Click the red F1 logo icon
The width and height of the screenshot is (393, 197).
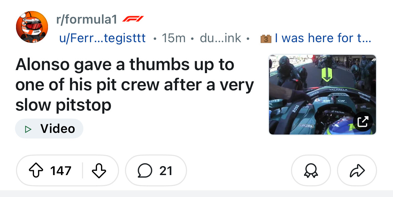coord(133,19)
